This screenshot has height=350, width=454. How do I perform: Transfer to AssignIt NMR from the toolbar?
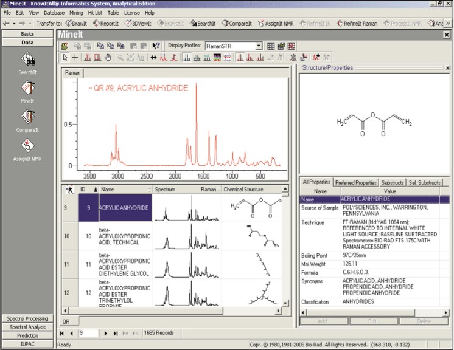pos(276,24)
